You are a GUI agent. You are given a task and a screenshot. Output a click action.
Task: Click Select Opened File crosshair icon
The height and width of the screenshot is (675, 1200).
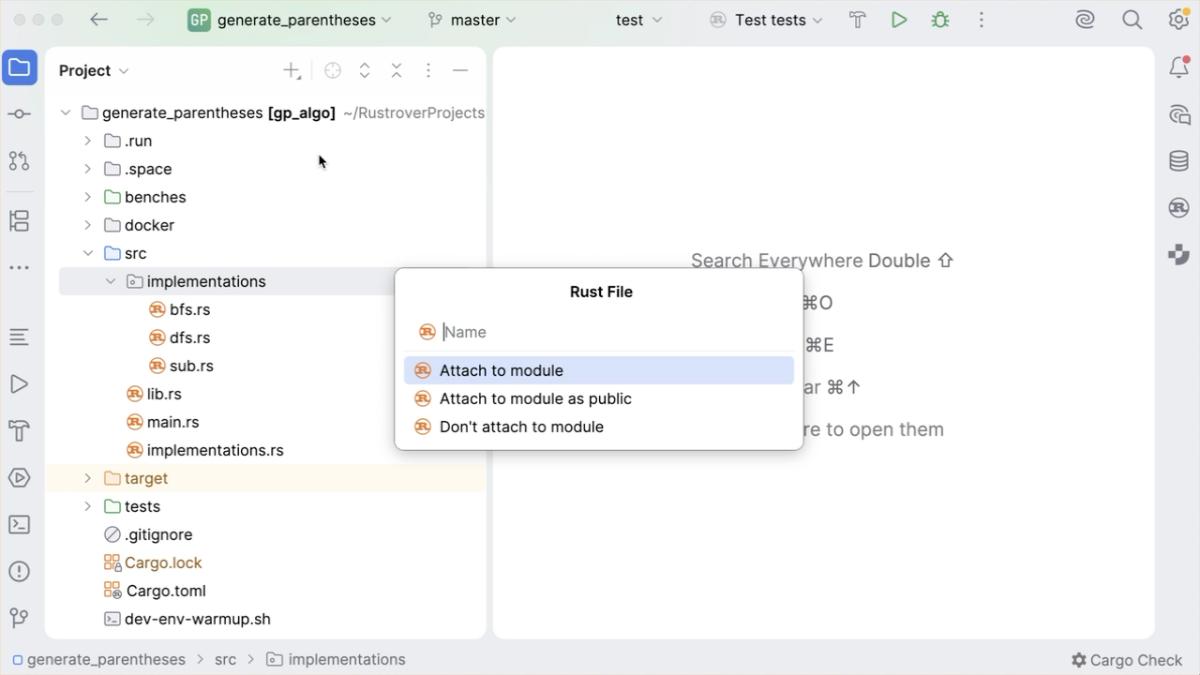click(x=333, y=70)
